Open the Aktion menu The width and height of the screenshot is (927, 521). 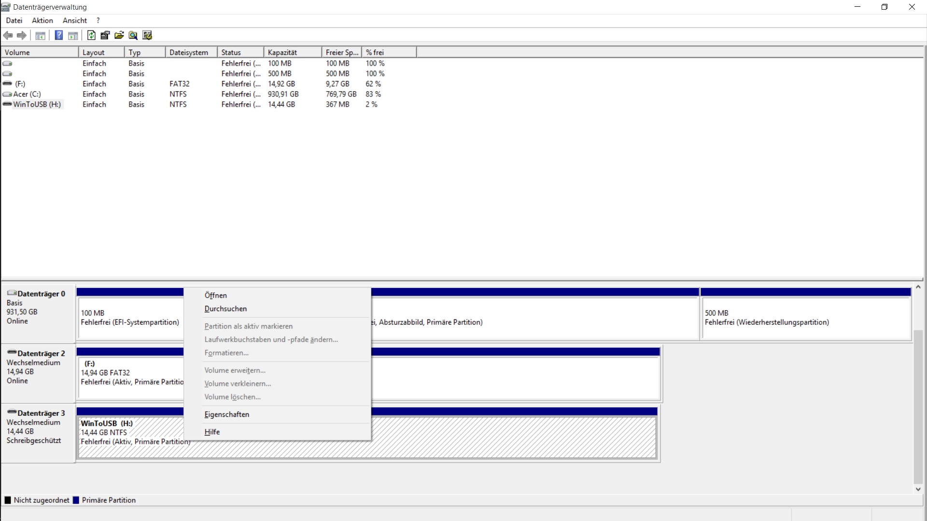[42, 20]
